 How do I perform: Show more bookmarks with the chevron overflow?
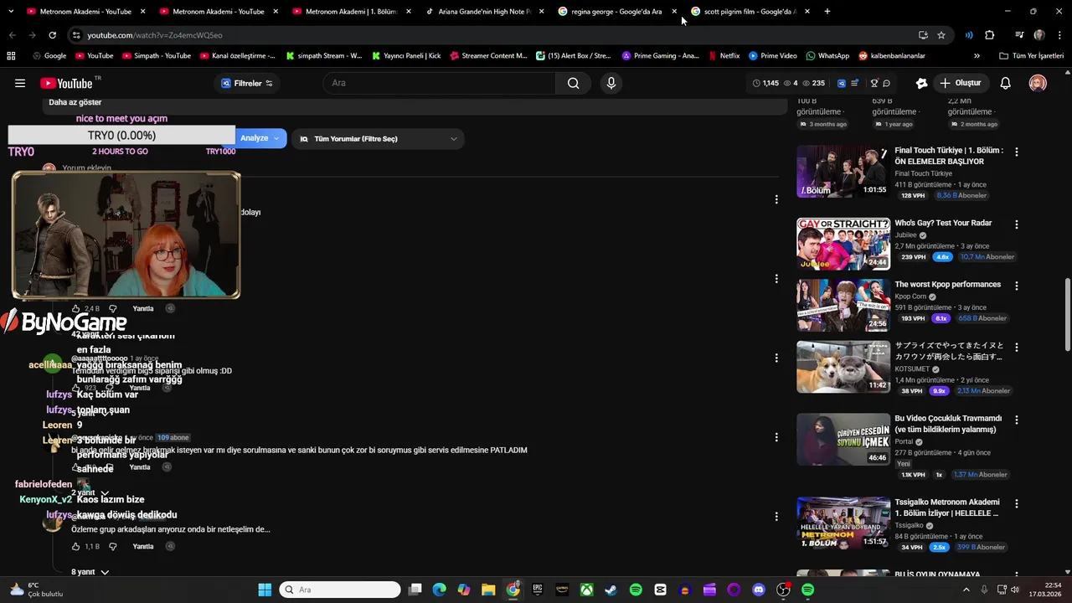coord(977,56)
